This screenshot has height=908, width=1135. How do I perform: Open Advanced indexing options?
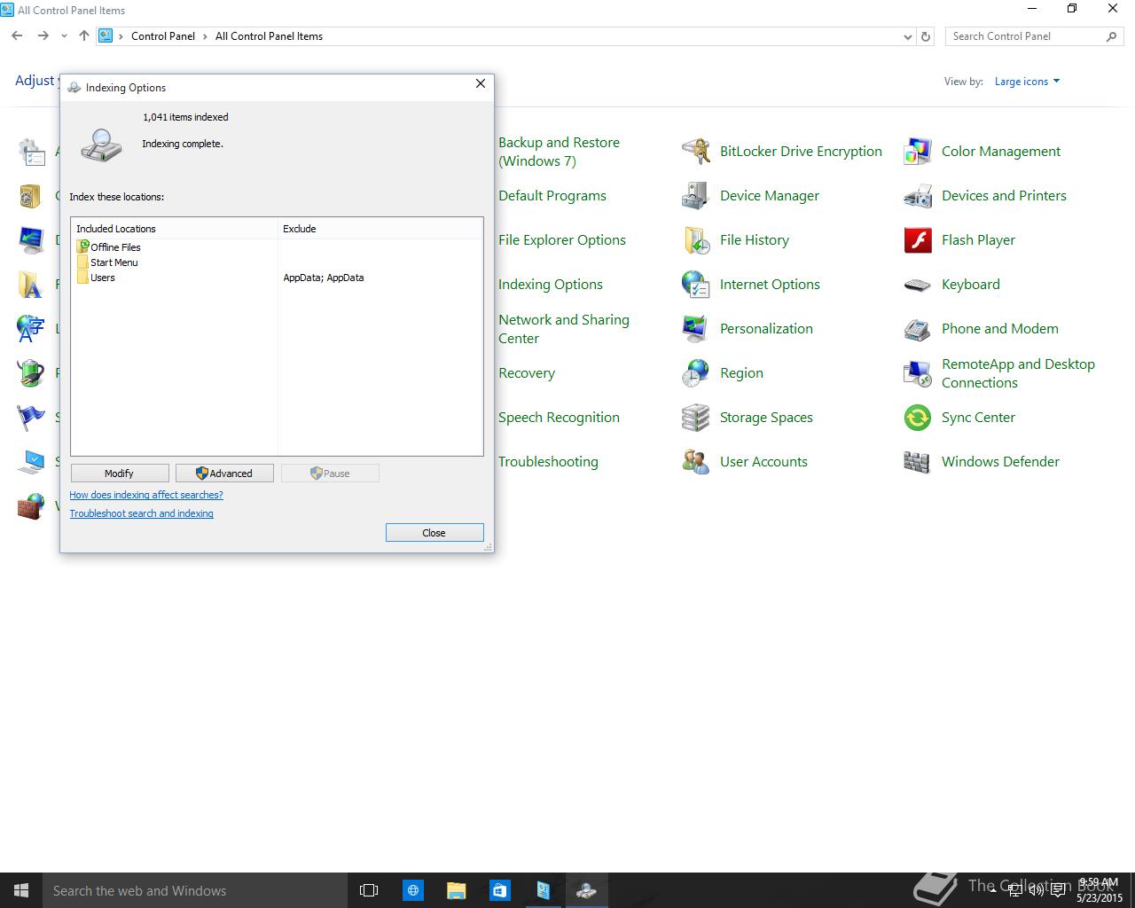[224, 474]
